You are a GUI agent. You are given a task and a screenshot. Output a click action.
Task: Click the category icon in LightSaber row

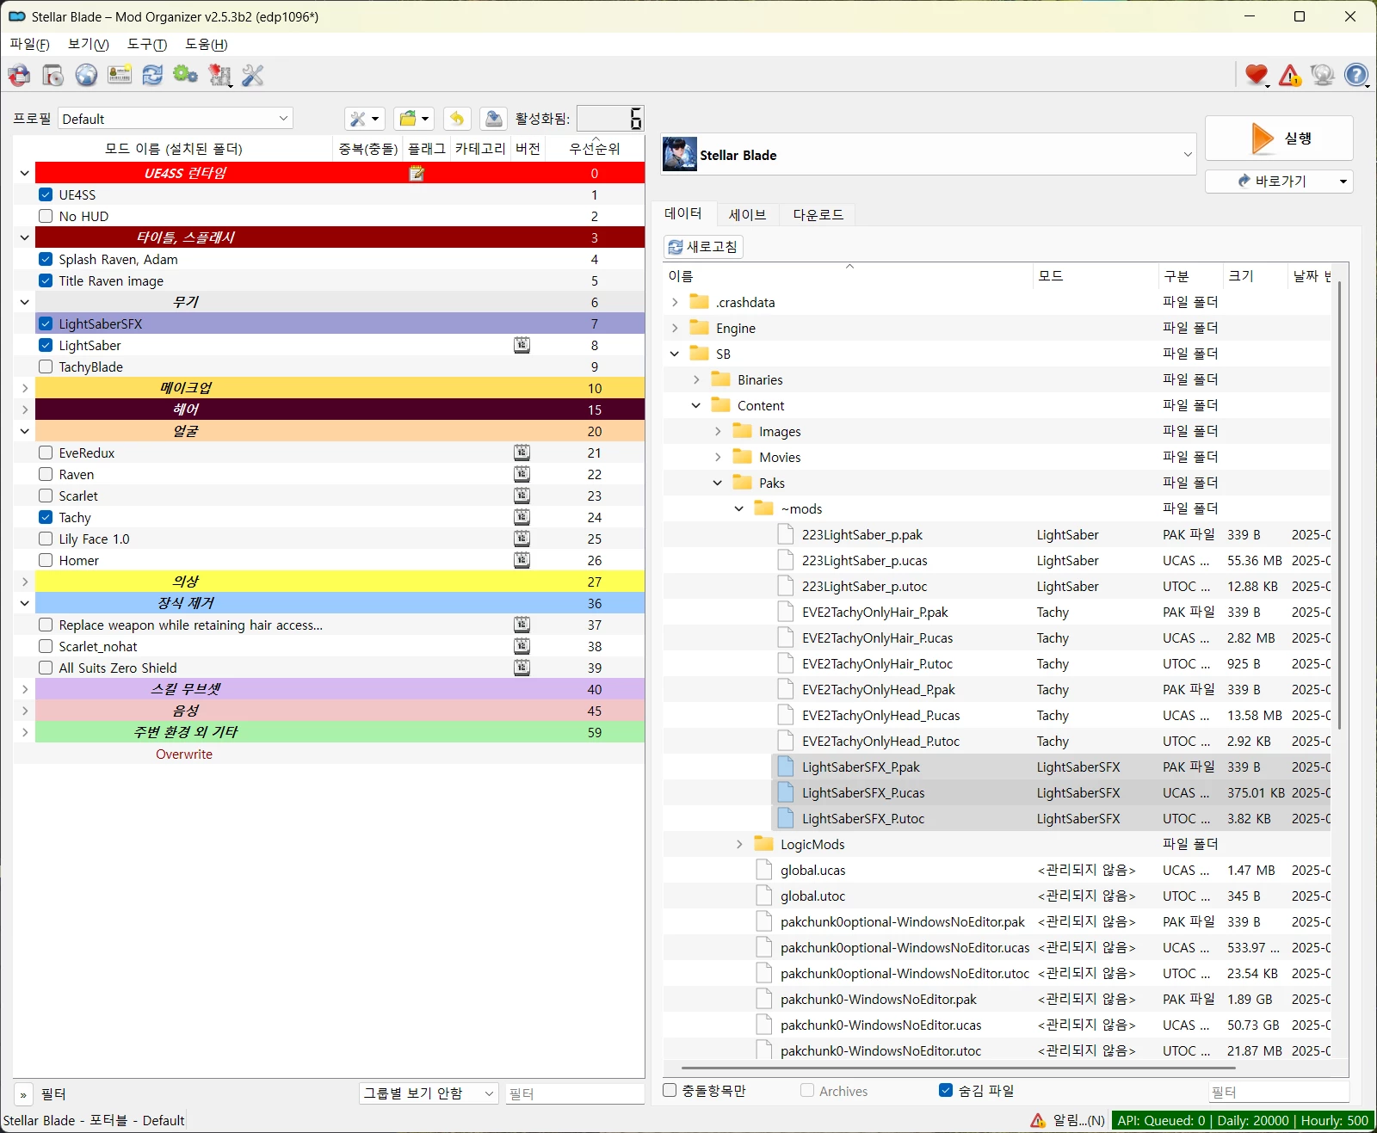point(522,345)
